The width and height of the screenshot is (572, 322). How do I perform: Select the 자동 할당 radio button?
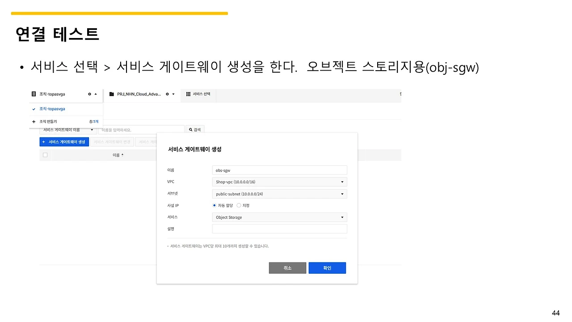[214, 205]
